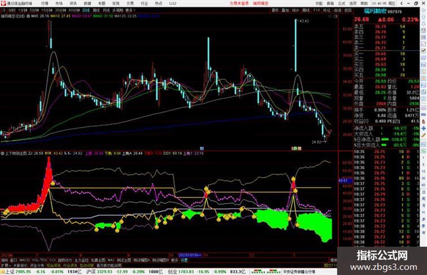Switch chart to 分时 period
The width and height of the screenshot is (427, 275).
(11, 10)
